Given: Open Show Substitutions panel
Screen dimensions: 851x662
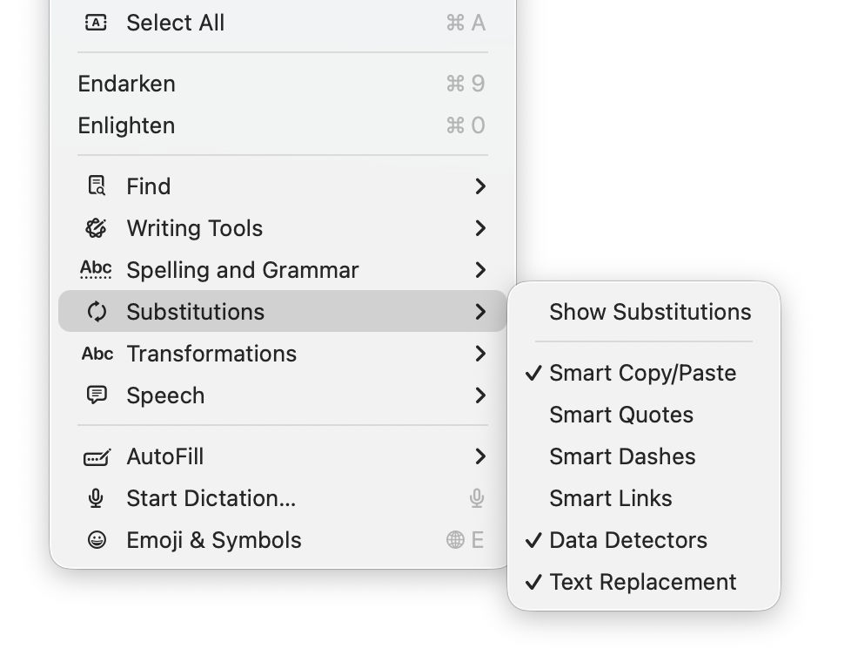Looking at the screenshot, I should pyautogui.click(x=649, y=312).
